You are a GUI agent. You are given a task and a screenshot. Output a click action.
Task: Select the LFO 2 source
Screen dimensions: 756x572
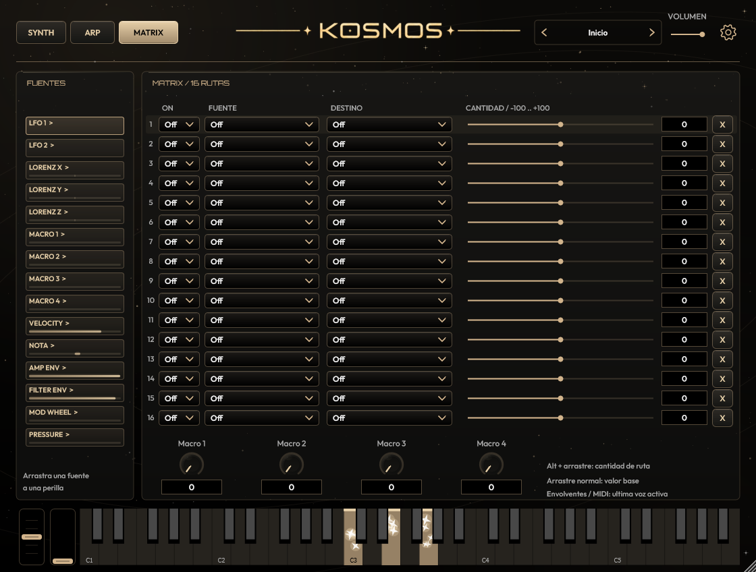point(75,148)
